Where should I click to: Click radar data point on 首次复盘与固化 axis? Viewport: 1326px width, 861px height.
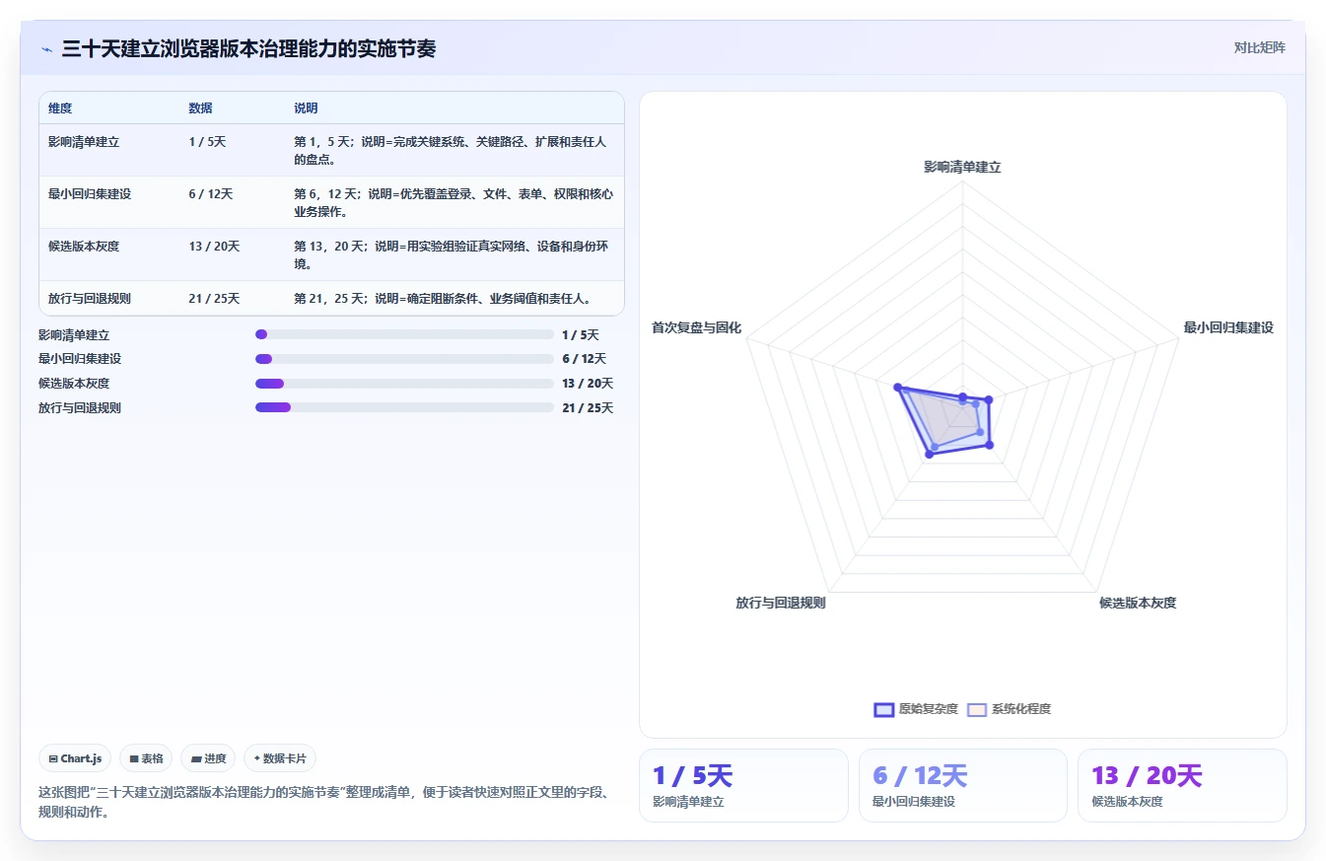pos(897,388)
